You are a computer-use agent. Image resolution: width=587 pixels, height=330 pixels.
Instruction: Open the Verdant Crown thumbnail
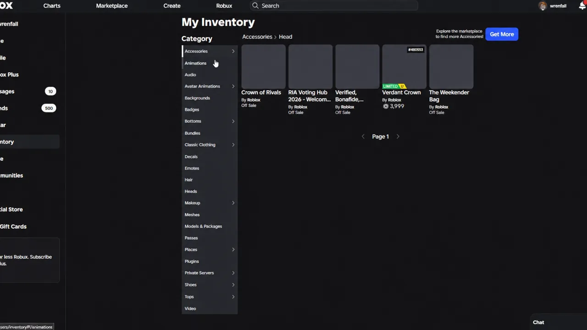[404, 66]
